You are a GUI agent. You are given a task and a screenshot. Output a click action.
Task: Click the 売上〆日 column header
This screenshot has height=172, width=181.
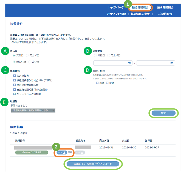click(104, 141)
